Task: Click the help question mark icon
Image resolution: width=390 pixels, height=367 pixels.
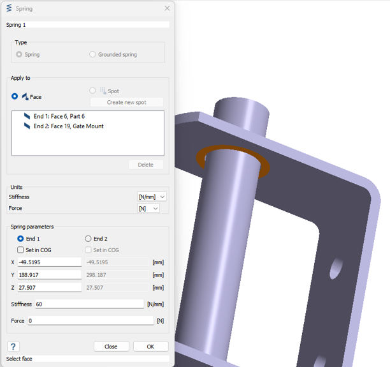Action: click(x=13, y=347)
